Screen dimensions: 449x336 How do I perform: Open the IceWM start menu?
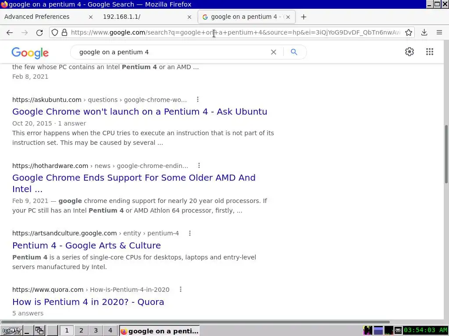11,331
